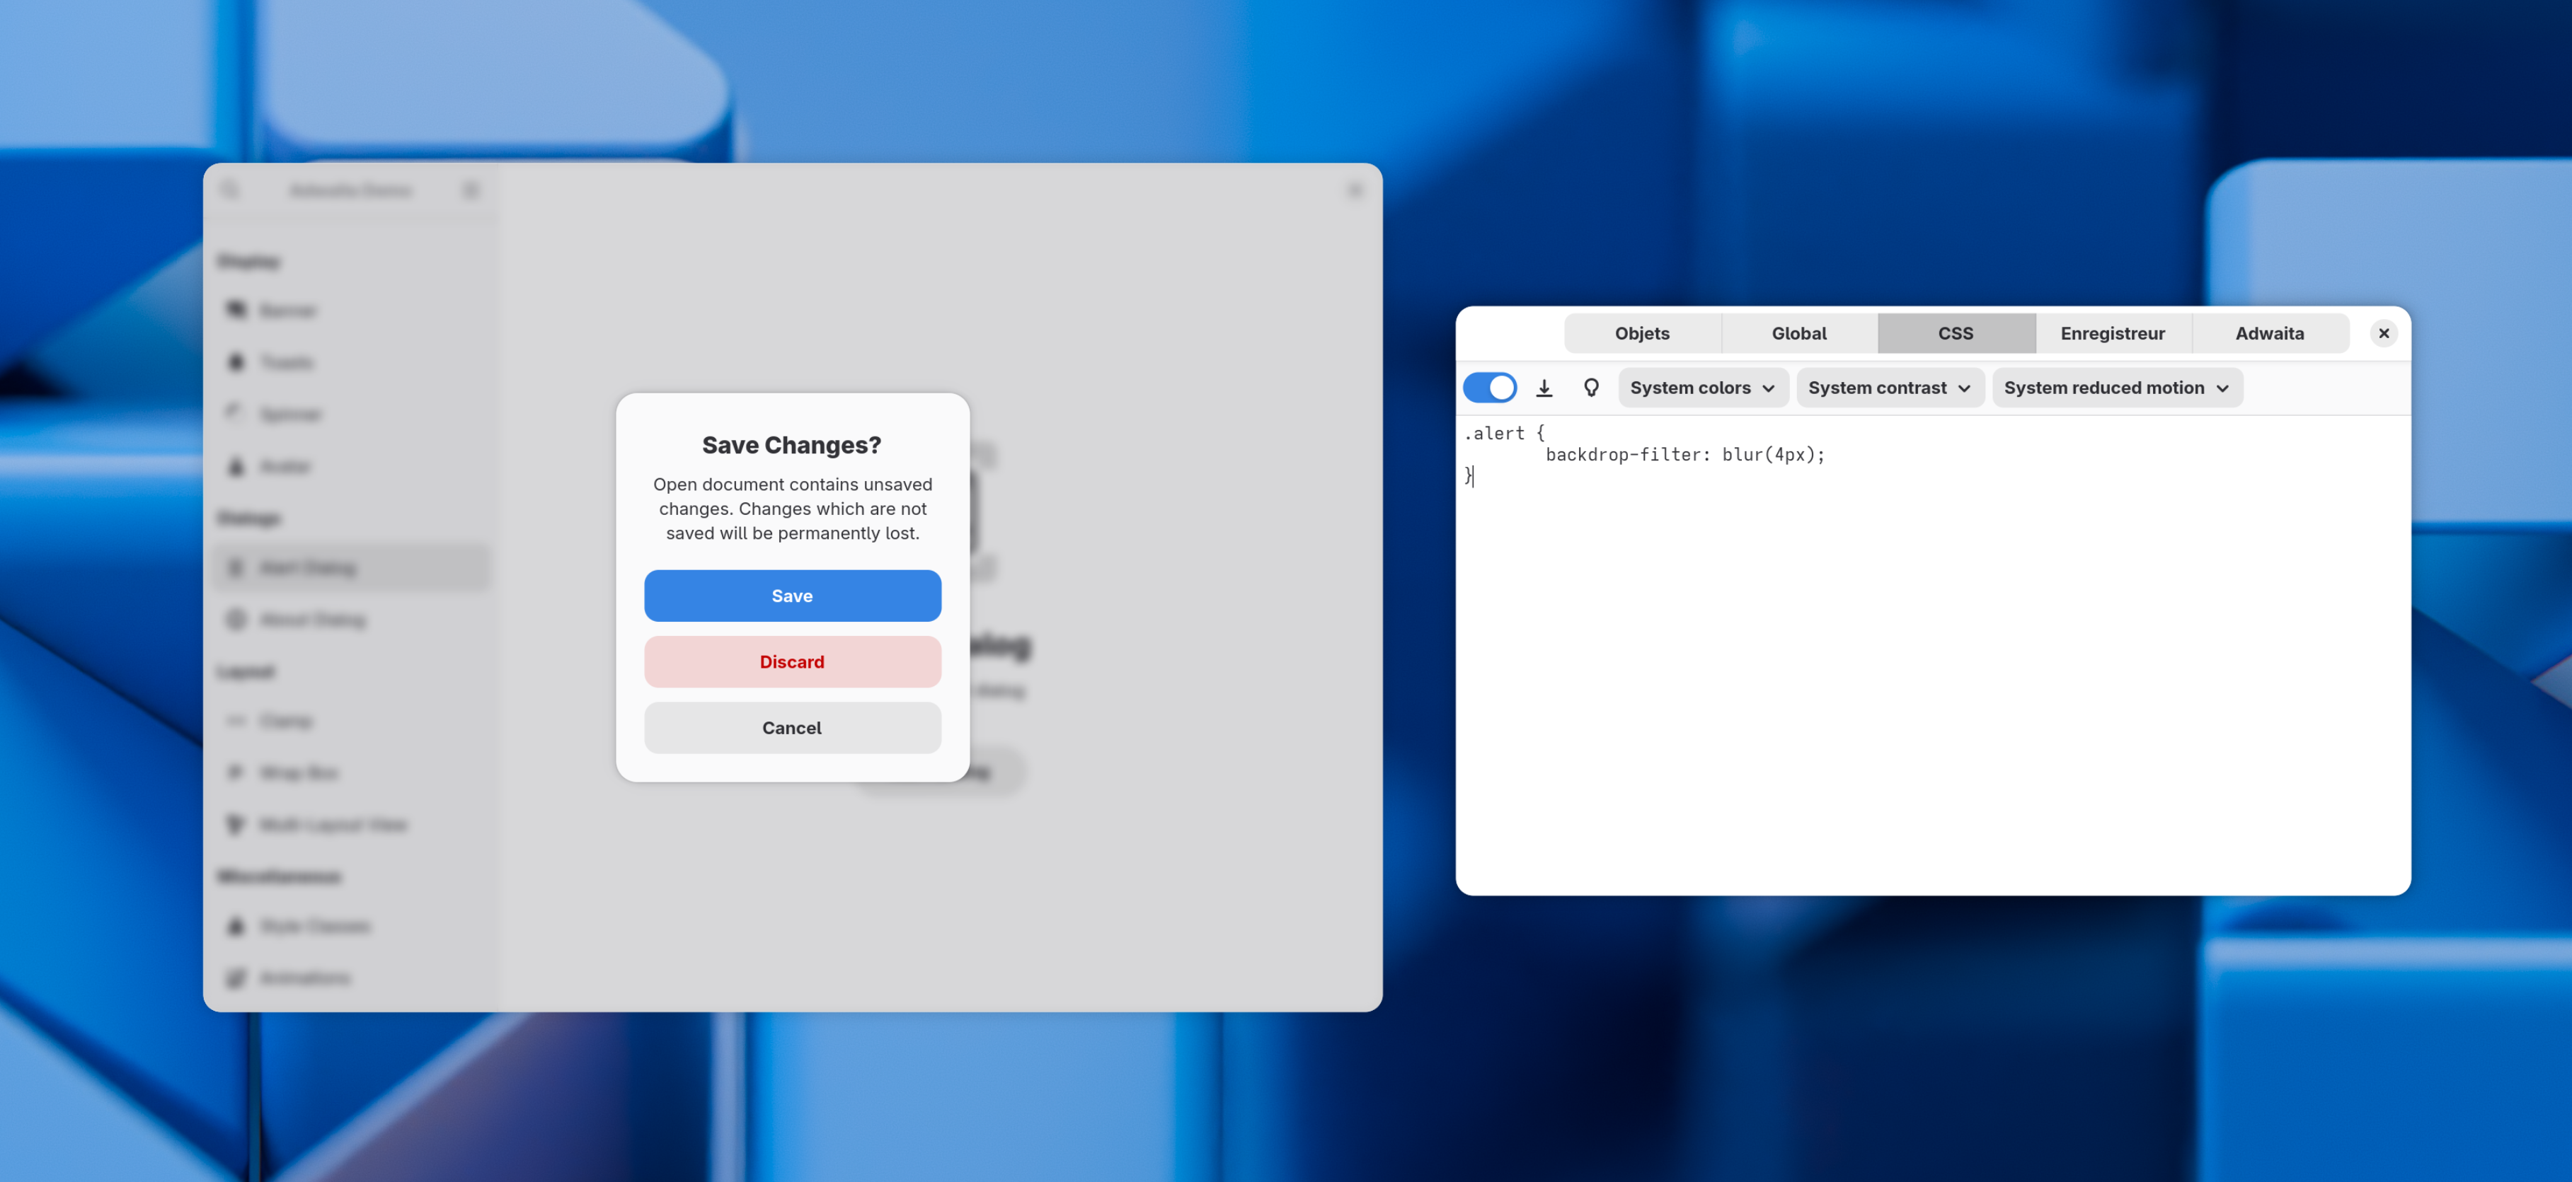Click the blurred search icon in sidebar header
The image size is (2572, 1182).
coord(231,190)
